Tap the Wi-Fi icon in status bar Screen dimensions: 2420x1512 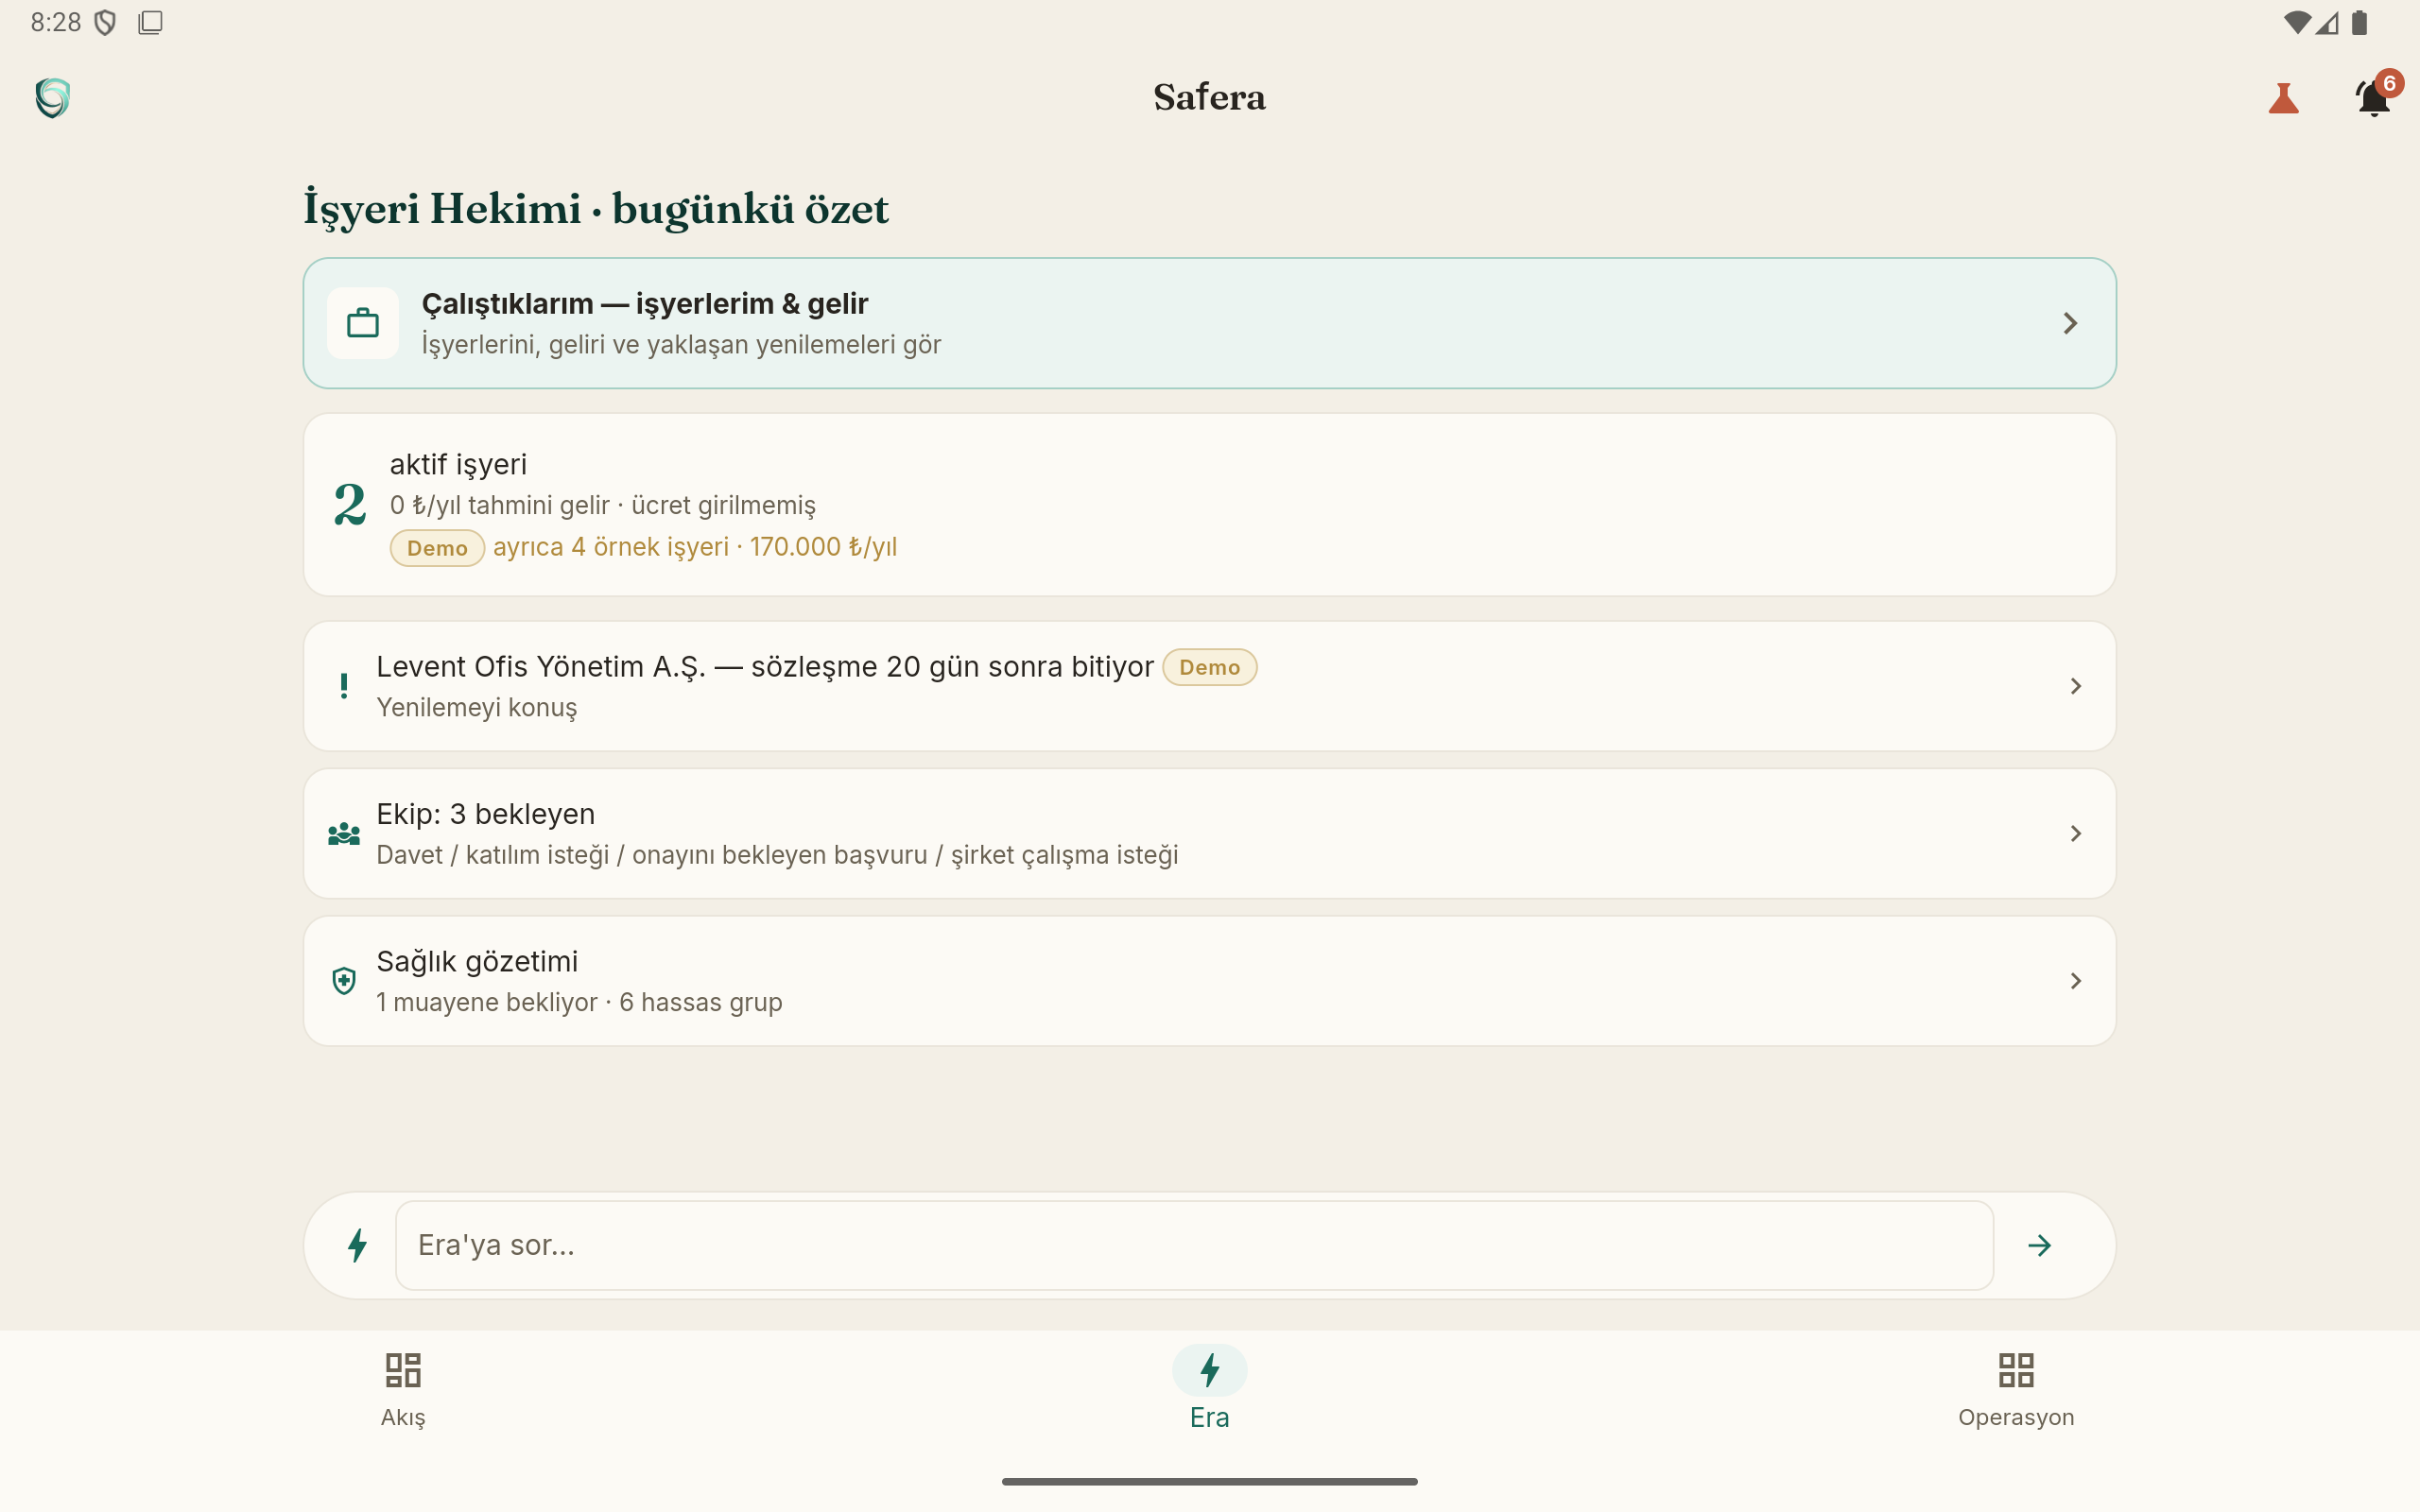[2297, 22]
